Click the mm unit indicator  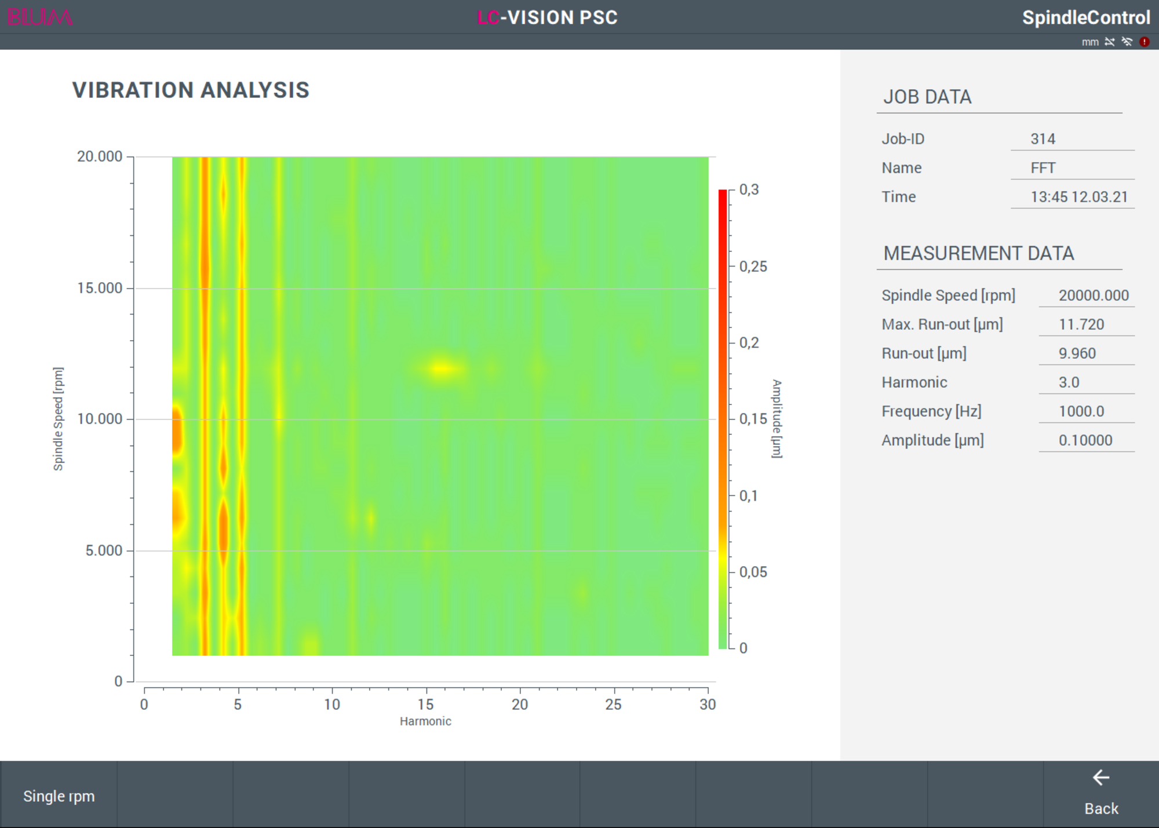(x=1090, y=42)
